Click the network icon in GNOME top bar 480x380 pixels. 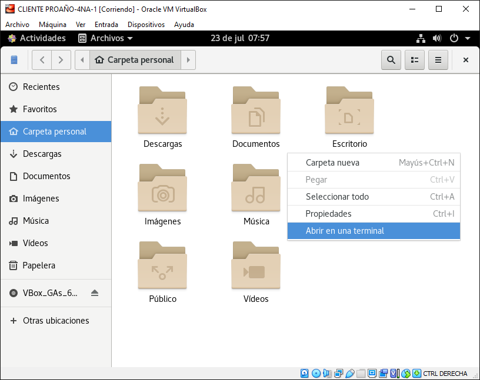tap(421, 38)
